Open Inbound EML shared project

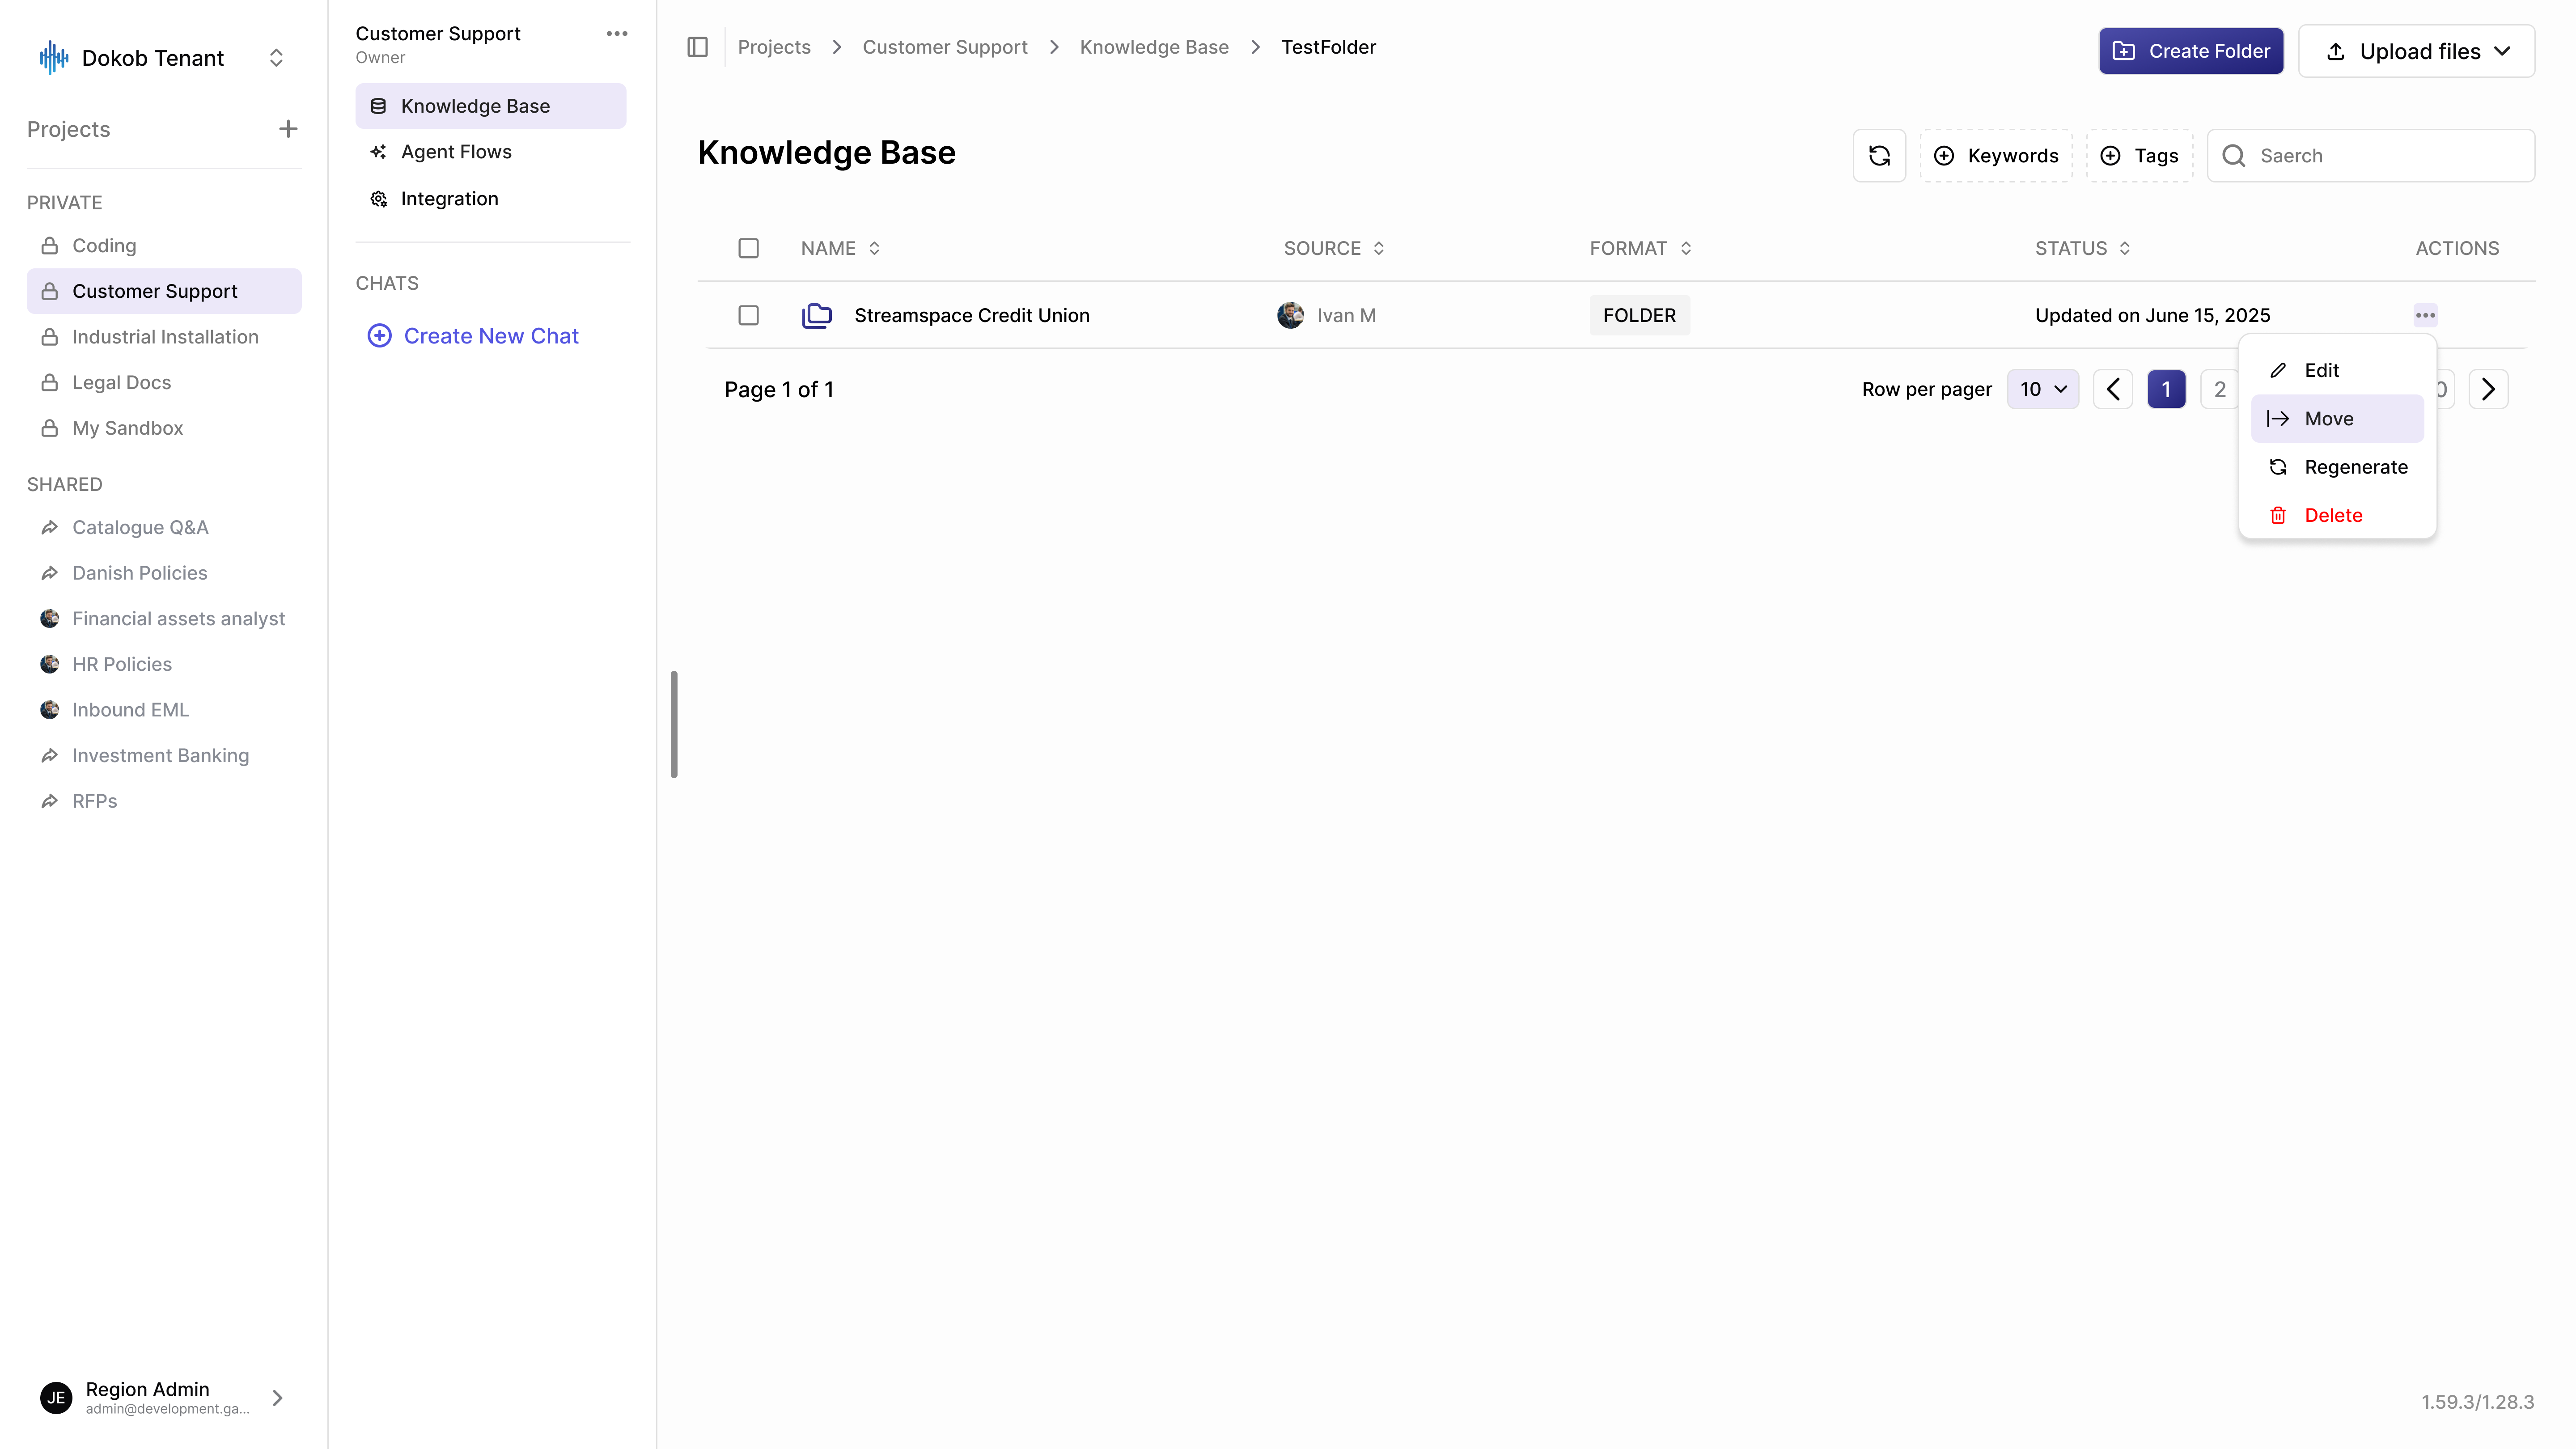pos(164,710)
